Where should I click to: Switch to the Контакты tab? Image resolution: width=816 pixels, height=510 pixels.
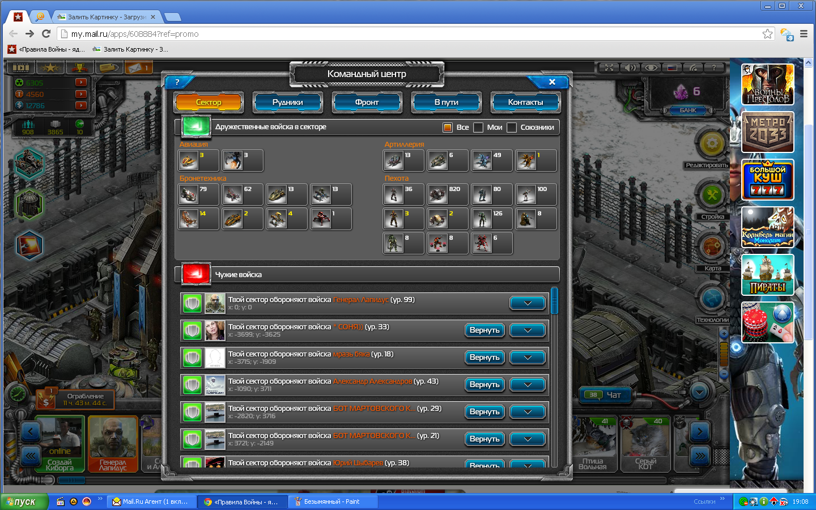pyautogui.click(x=526, y=103)
